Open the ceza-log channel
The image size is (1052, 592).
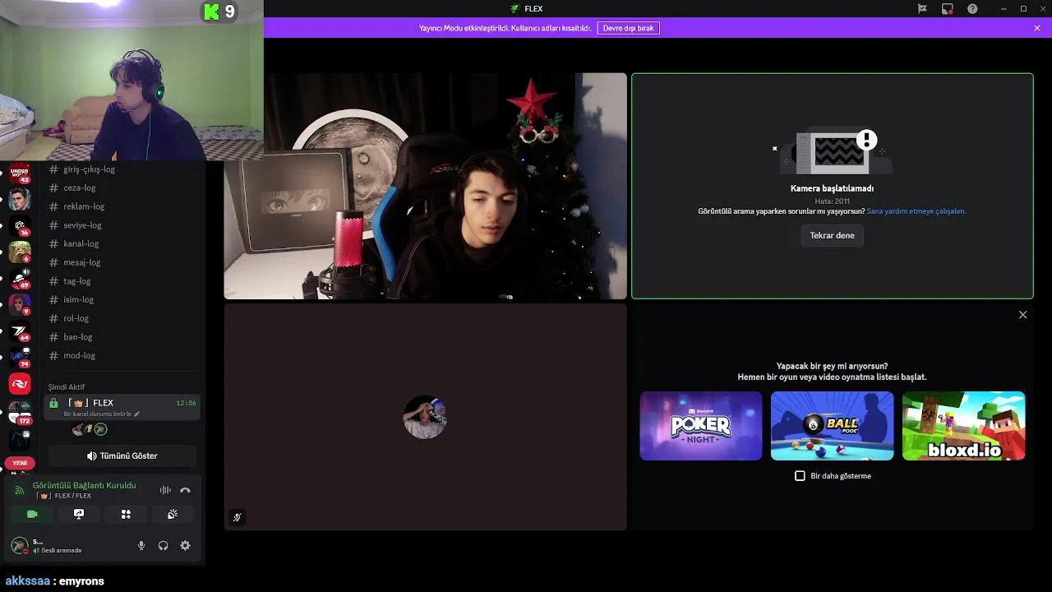click(x=122, y=187)
